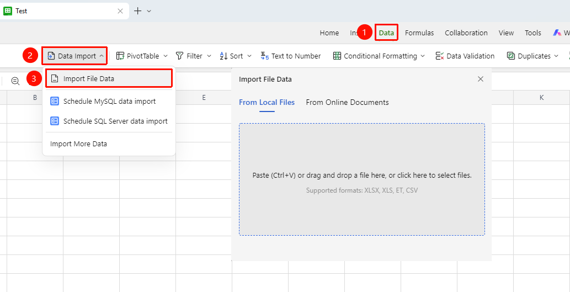Expand the Sort dropdown arrow
570x292 pixels.
[x=249, y=56]
